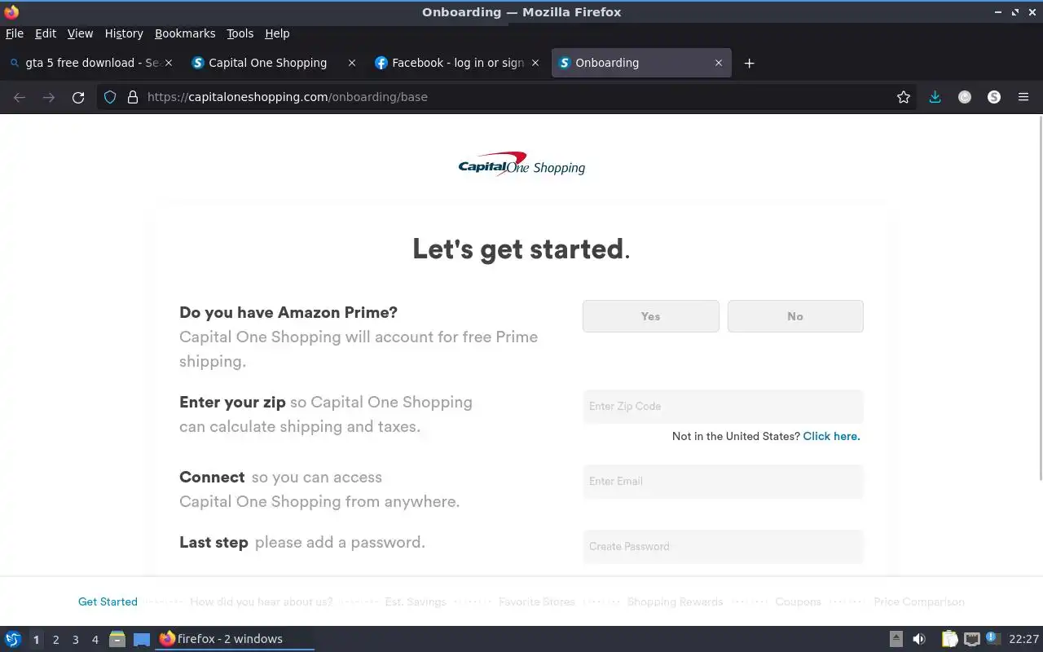Select the Favorite Stores step
This screenshot has height=652, width=1043.
[537, 601]
